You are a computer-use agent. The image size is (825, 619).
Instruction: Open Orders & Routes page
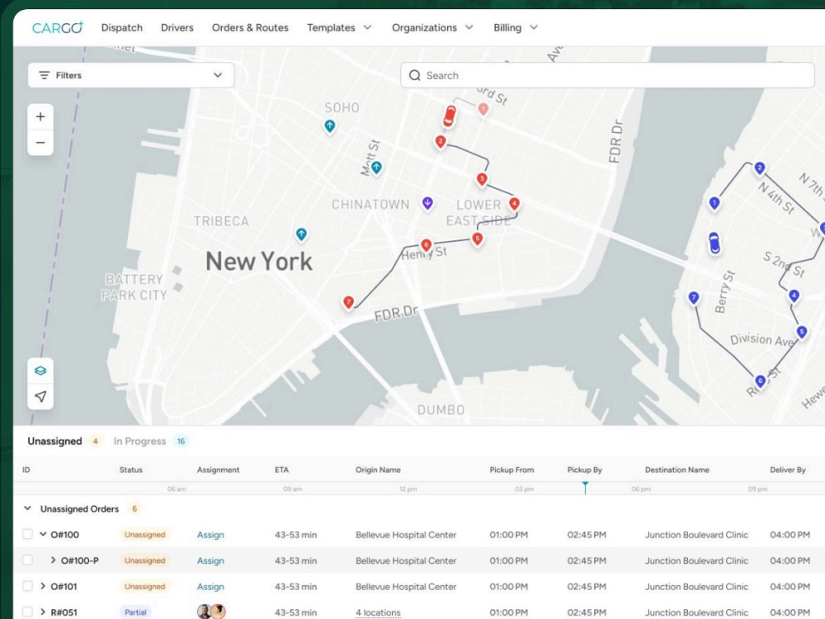(250, 27)
